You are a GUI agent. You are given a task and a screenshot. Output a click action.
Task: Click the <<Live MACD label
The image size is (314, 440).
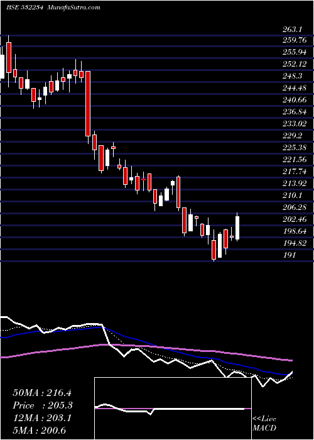(264, 424)
